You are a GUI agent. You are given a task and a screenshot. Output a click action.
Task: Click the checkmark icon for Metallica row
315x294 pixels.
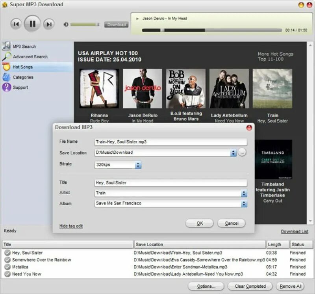(x=7, y=267)
